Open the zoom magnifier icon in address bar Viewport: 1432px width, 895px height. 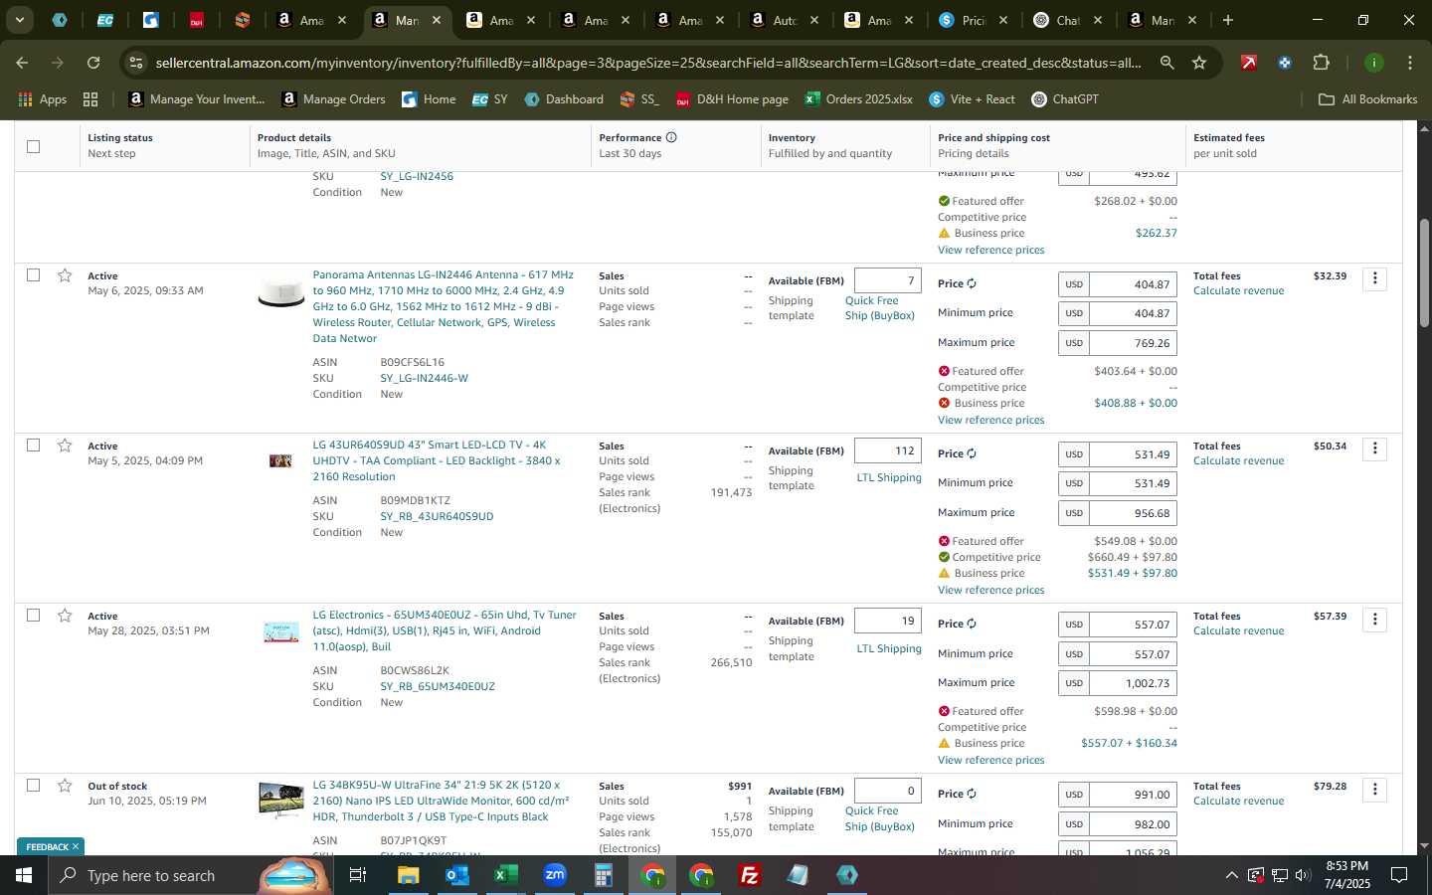pyautogui.click(x=1166, y=63)
